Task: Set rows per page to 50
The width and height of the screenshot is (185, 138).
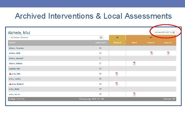Action: click(98, 99)
